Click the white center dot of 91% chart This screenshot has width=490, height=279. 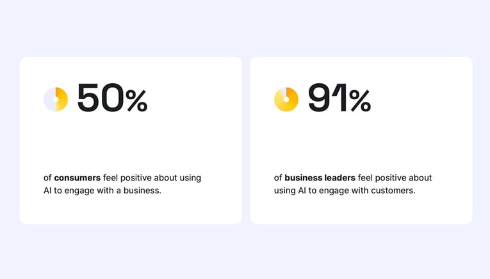[x=286, y=100]
